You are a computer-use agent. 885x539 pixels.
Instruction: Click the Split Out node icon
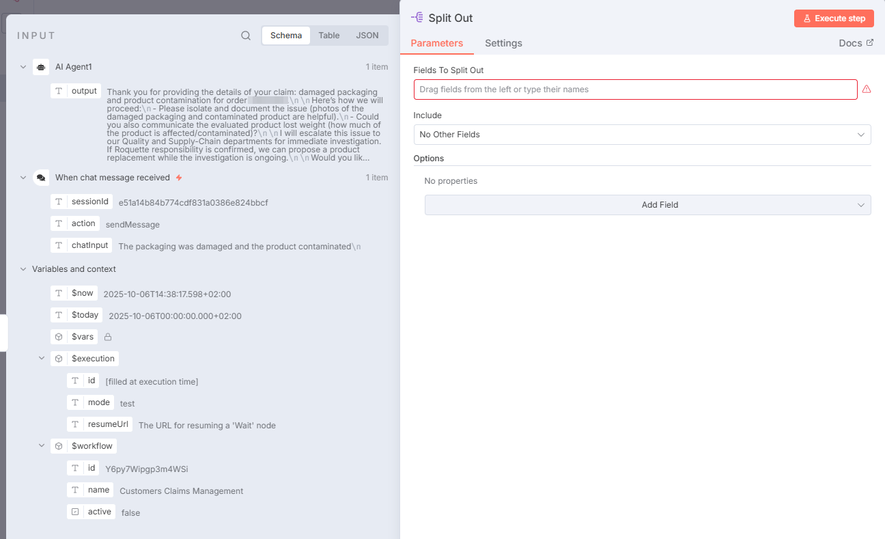[x=417, y=18]
